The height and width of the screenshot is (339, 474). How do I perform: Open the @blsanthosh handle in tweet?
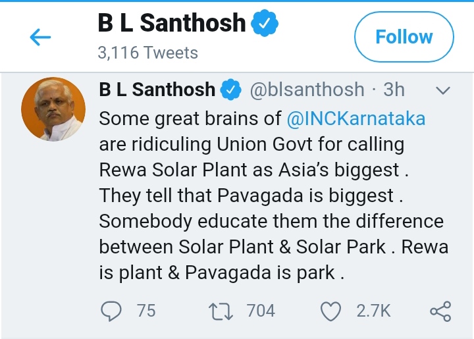tap(307, 89)
